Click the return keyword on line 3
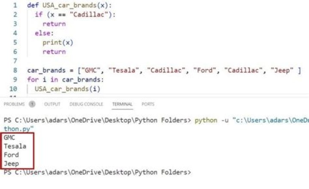This screenshot has width=309, height=189. click(x=54, y=24)
